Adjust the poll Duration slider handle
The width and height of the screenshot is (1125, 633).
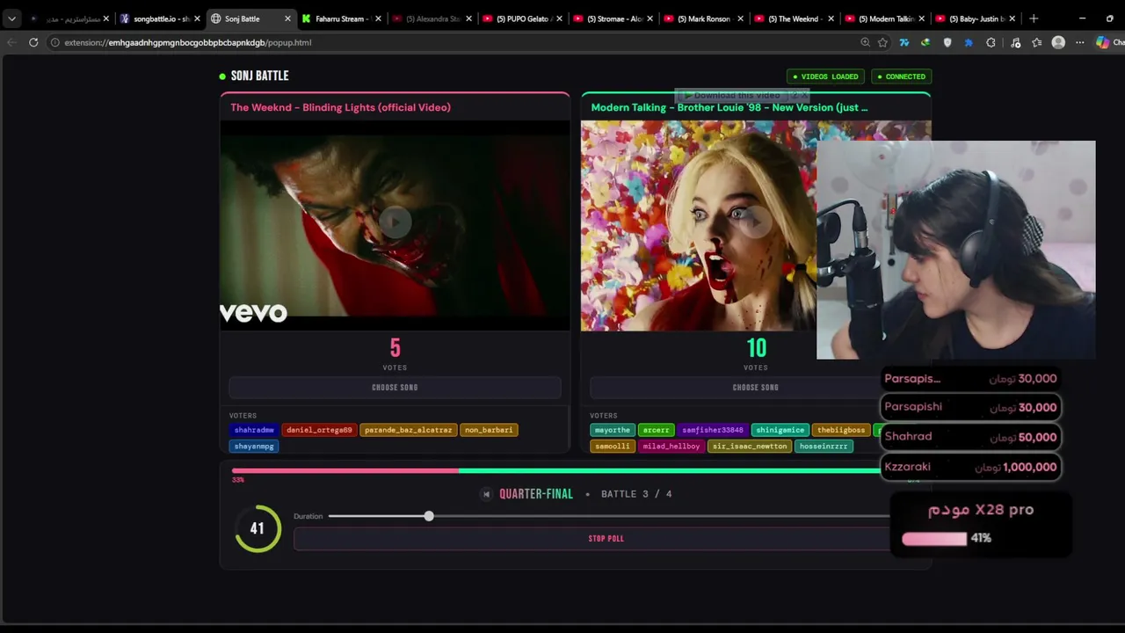429,516
